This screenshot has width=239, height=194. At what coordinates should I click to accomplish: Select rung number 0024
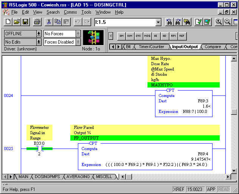pyautogui.click(x=8, y=95)
